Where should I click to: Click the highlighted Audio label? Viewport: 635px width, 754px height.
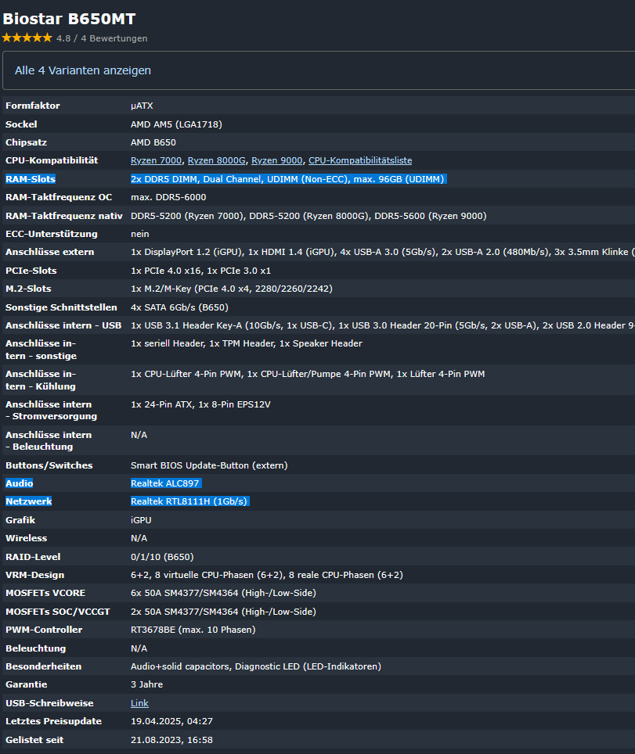[x=20, y=483]
